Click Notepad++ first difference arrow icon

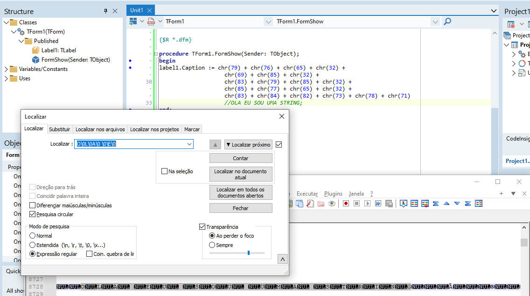click(x=436, y=203)
